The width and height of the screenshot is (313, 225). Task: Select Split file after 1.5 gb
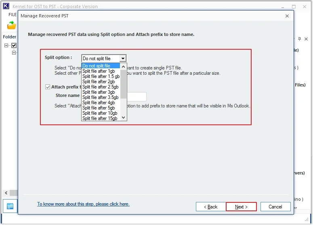click(101, 76)
